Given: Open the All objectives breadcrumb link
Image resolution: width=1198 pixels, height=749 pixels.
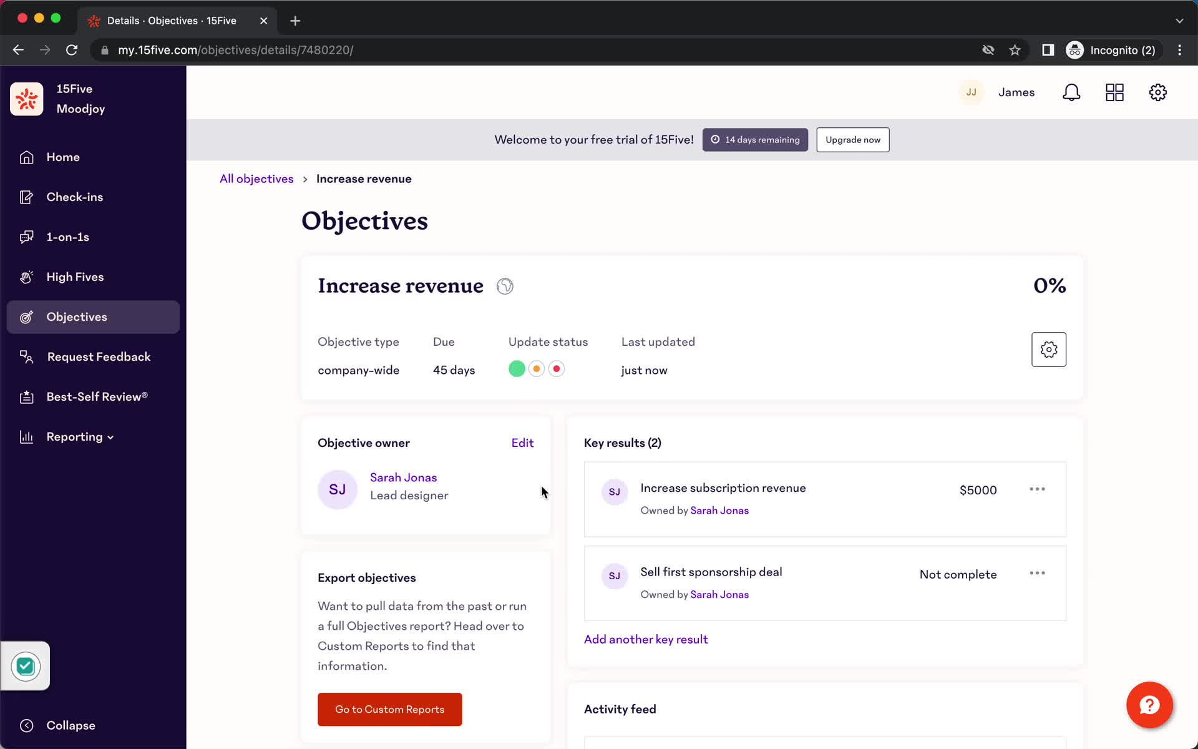Looking at the screenshot, I should [257, 178].
